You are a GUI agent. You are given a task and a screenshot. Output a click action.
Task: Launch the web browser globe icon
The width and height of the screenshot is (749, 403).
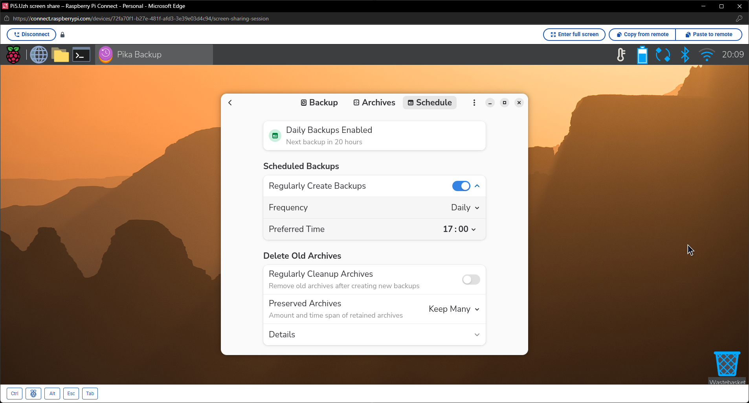click(x=39, y=55)
